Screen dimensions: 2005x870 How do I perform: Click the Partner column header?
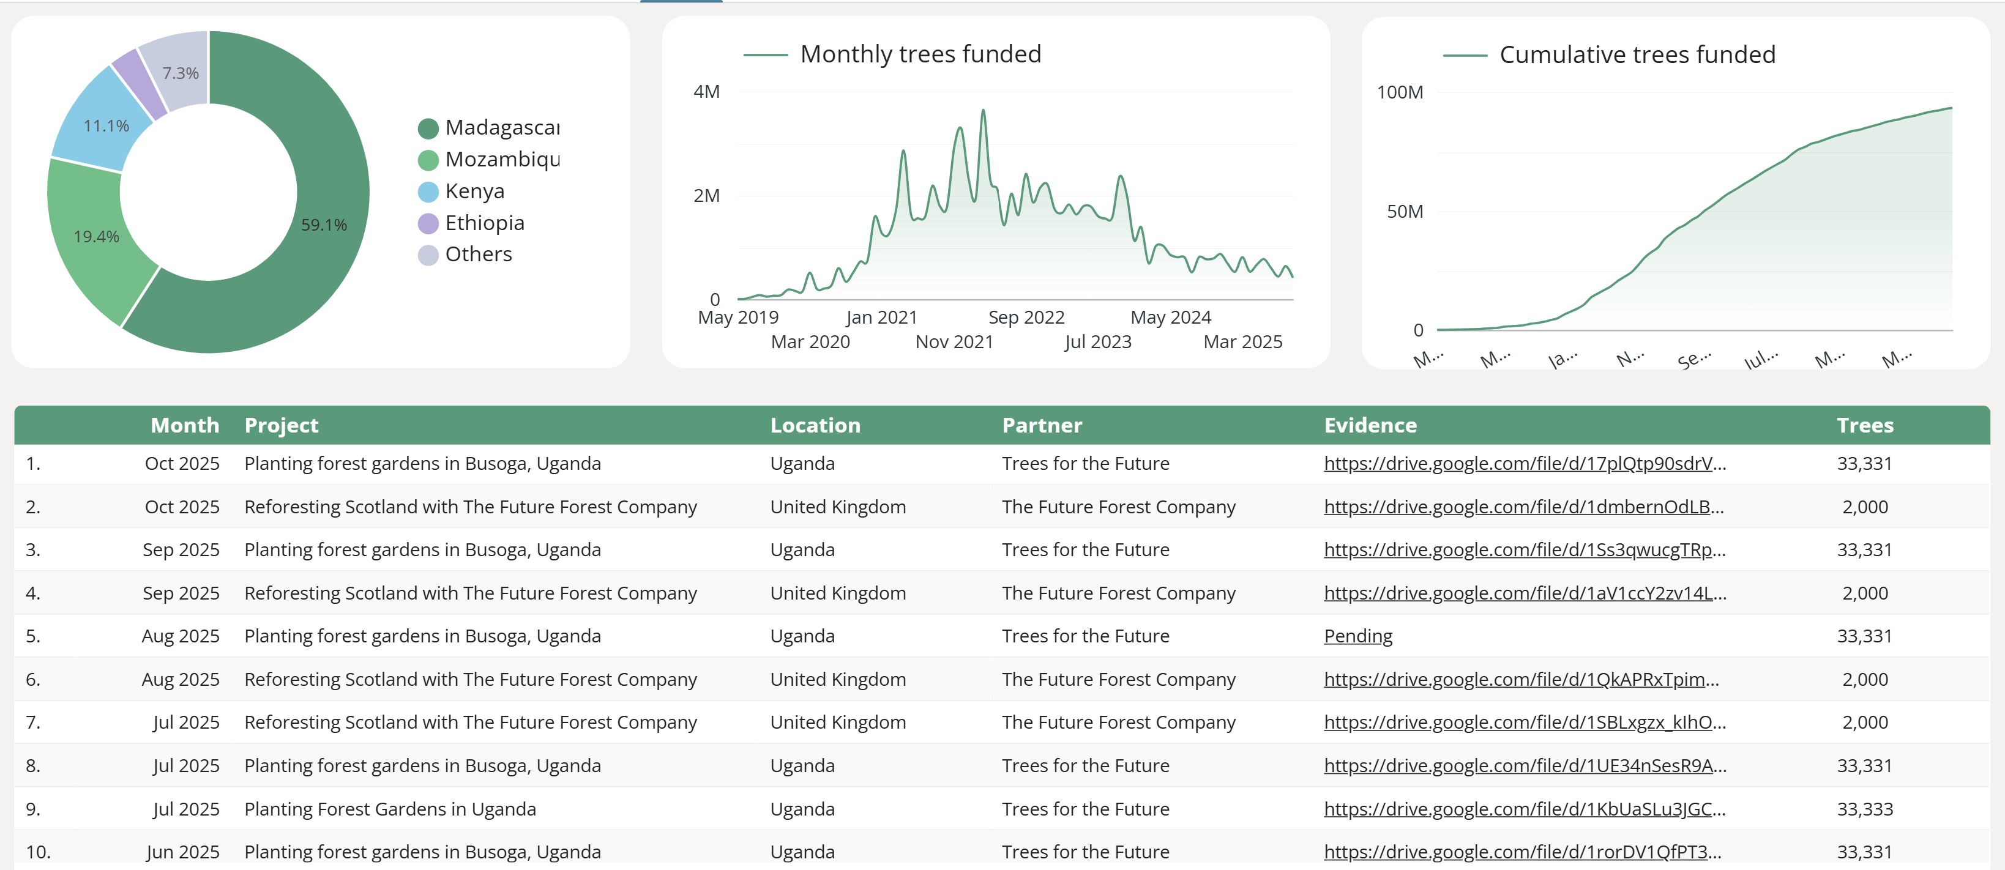click(x=1042, y=425)
